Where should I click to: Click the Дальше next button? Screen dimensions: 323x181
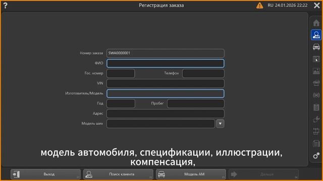(263, 174)
